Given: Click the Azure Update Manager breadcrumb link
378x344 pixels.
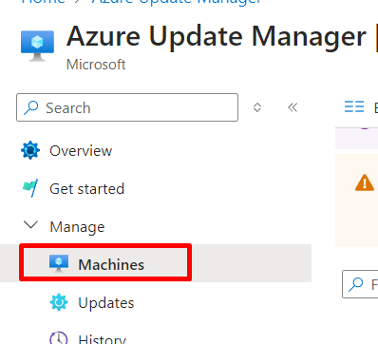Looking at the screenshot, I should pos(177,2).
